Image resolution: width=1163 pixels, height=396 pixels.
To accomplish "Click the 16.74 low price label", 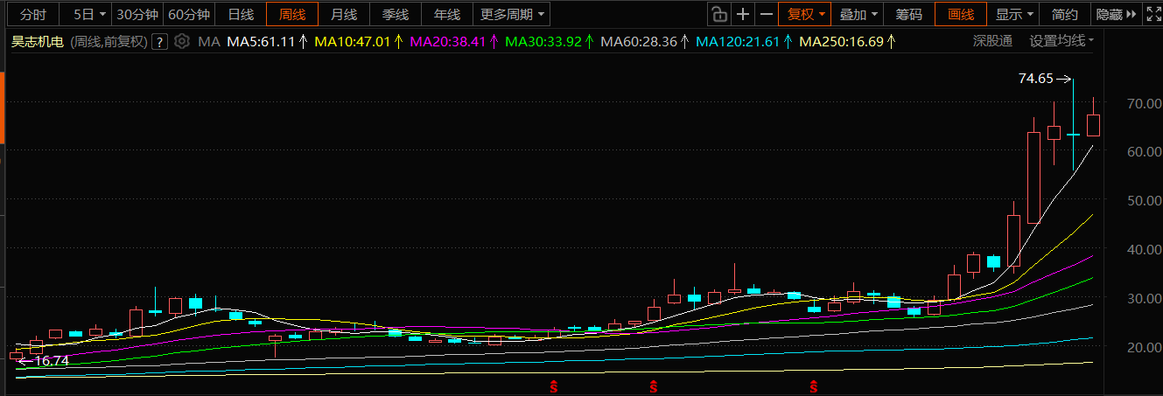I will pyautogui.click(x=51, y=360).
